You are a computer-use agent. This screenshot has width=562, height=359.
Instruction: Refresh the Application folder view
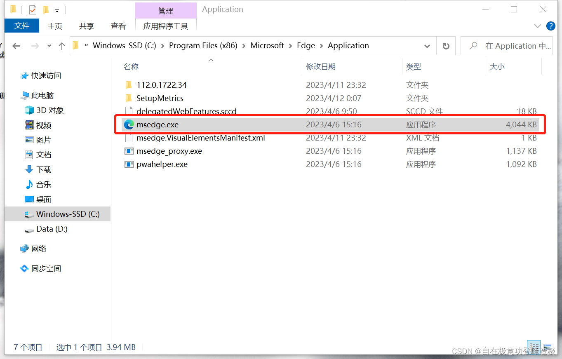coord(446,46)
